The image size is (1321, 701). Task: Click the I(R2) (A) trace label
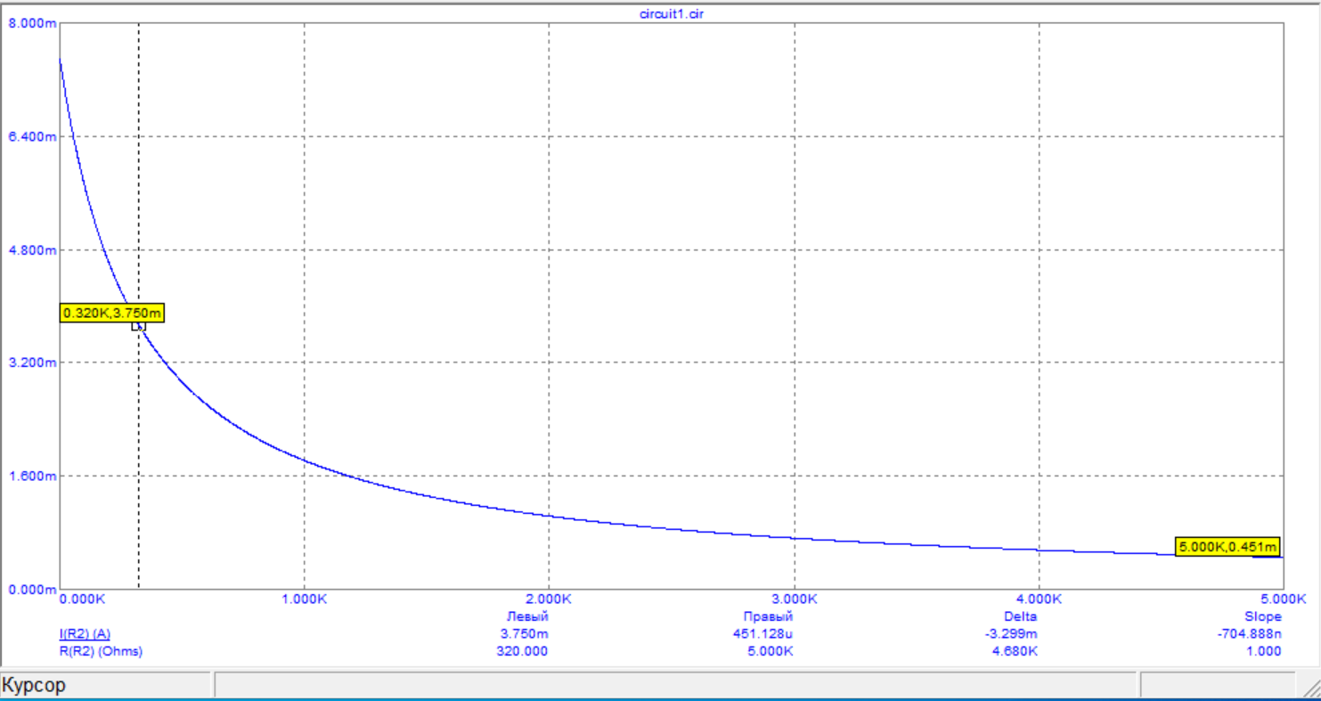[x=85, y=633]
